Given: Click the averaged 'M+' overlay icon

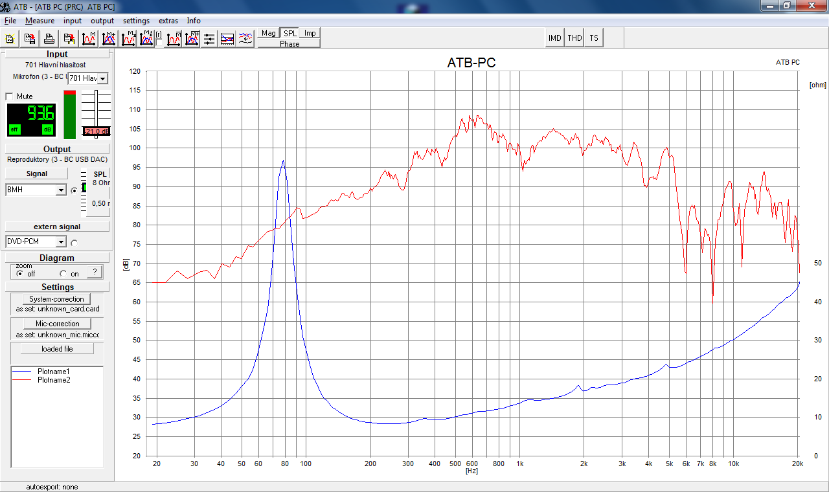Looking at the screenshot, I should tap(192, 39).
